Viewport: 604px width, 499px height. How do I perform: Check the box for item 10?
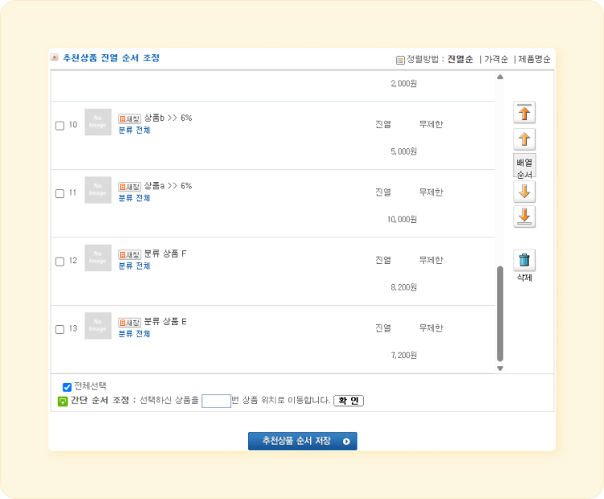[x=60, y=126]
